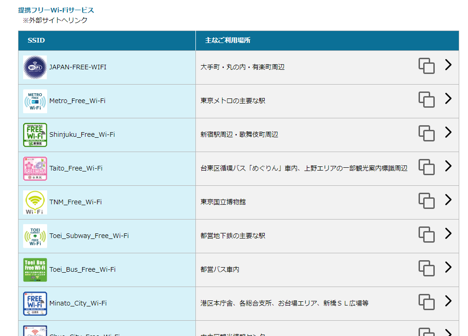This screenshot has width=468, height=336.
Task: Click the 提携フリーWi-Fiサービス heading link
Action: (x=56, y=10)
